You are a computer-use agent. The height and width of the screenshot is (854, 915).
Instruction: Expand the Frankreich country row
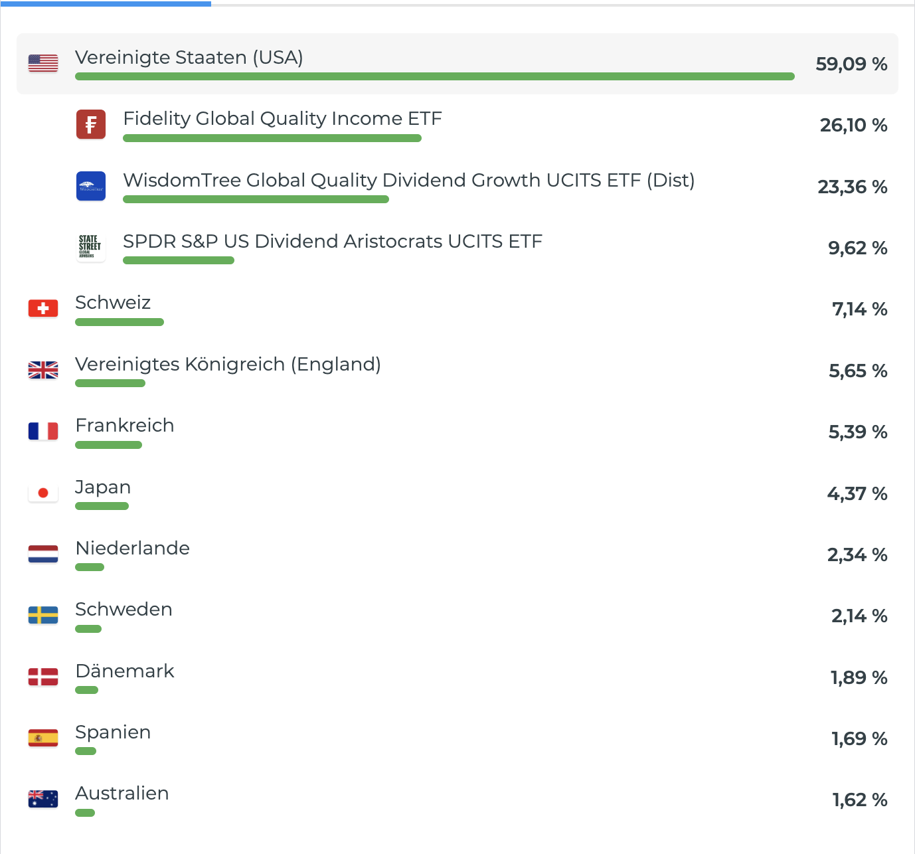click(x=125, y=426)
